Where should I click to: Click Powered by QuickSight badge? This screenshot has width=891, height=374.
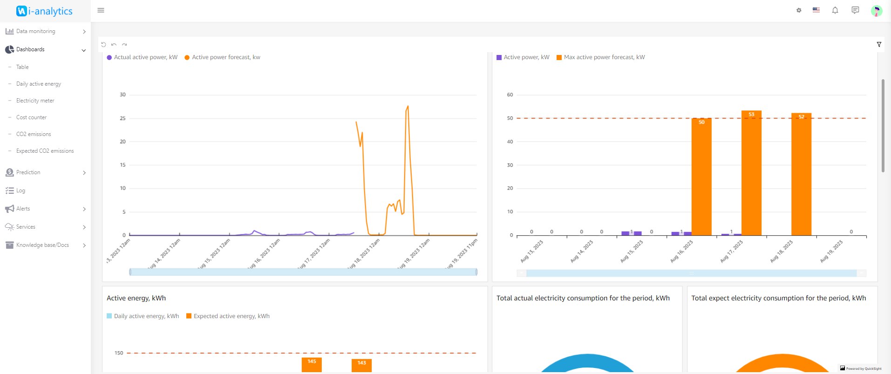(861, 368)
